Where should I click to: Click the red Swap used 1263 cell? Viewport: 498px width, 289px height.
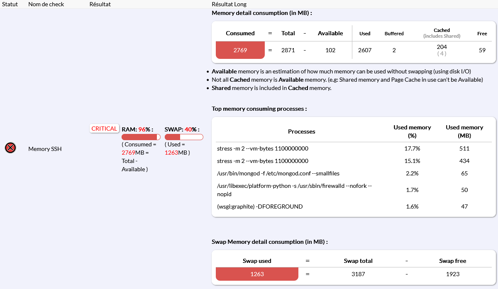(257, 274)
